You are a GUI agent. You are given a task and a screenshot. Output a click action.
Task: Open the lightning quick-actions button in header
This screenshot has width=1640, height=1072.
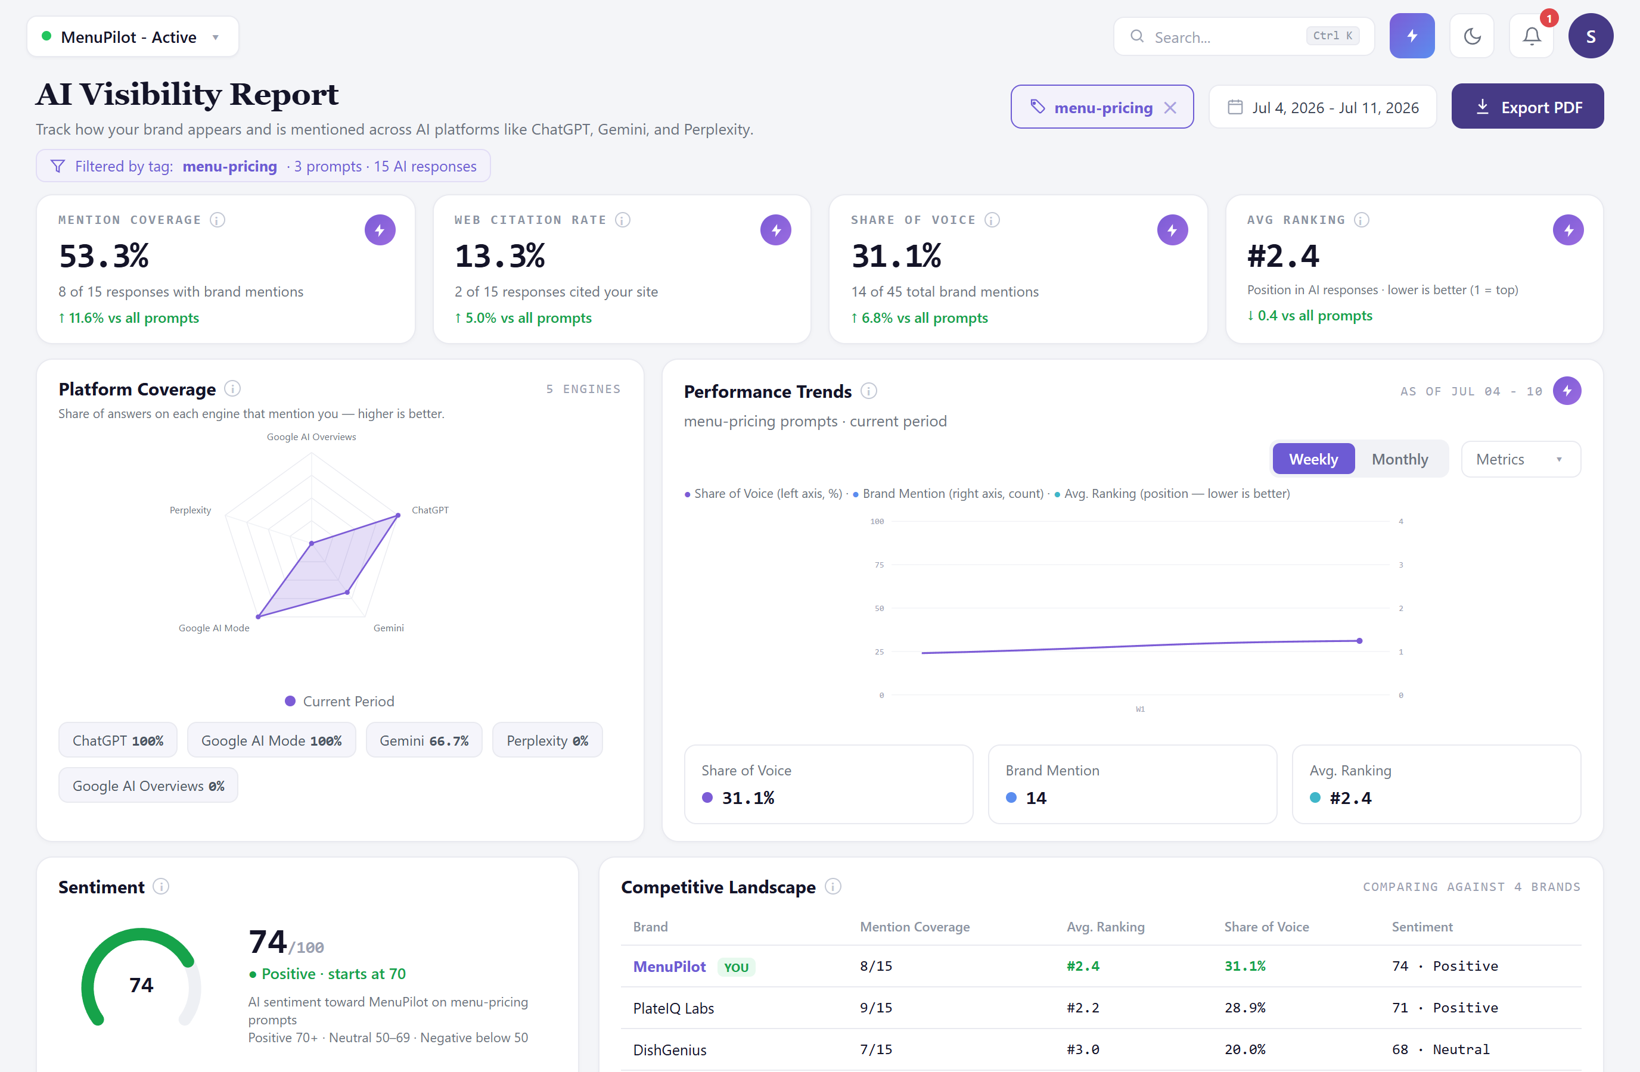click(x=1411, y=36)
